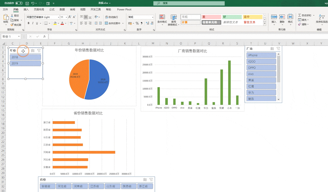Image resolution: width=328 pixels, height=192 pixels.
Task: Click the Save icon in title bar
Action: coord(27,3)
